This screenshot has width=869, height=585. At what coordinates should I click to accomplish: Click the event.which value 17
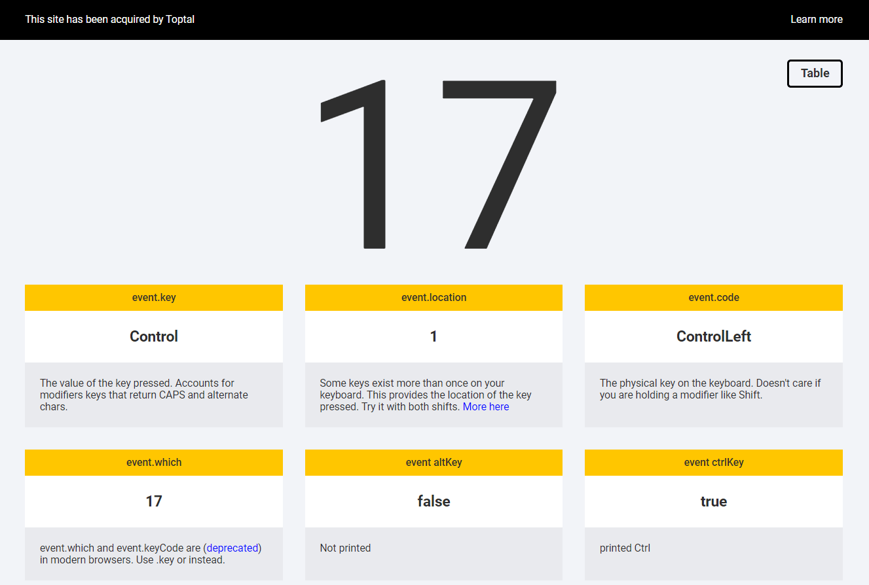154,501
